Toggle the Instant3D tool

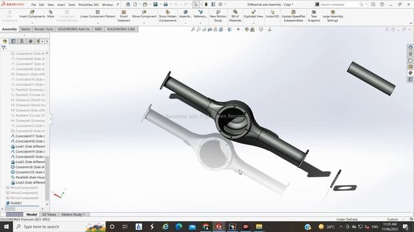[272, 14]
